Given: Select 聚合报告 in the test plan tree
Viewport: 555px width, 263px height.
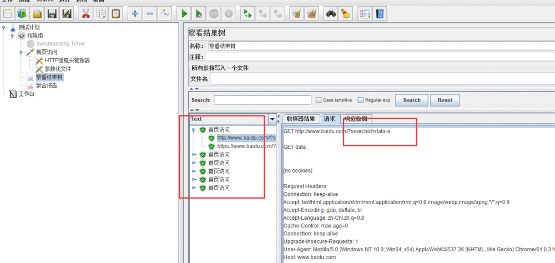Looking at the screenshot, I should 46,85.
